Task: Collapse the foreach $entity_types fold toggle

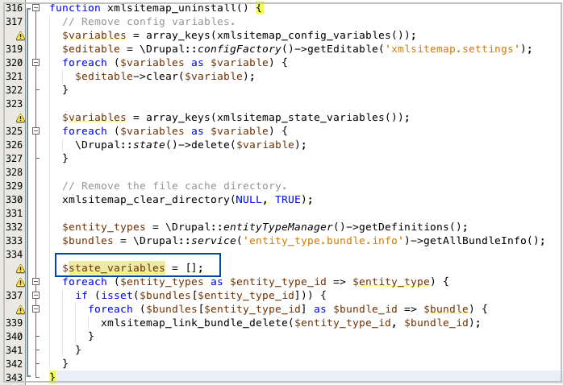Action: 35,281
